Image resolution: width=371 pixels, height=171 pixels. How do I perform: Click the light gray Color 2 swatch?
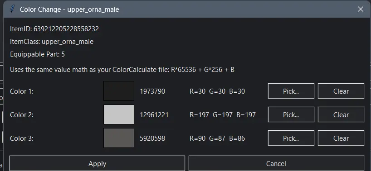pyautogui.click(x=119, y=114)
